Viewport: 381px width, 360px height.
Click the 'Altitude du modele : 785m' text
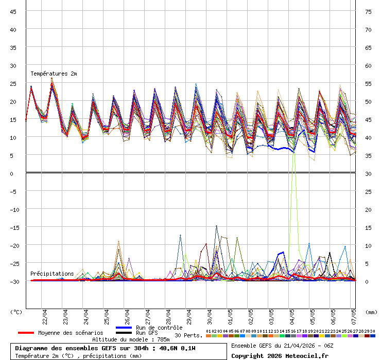pos(131,339)
